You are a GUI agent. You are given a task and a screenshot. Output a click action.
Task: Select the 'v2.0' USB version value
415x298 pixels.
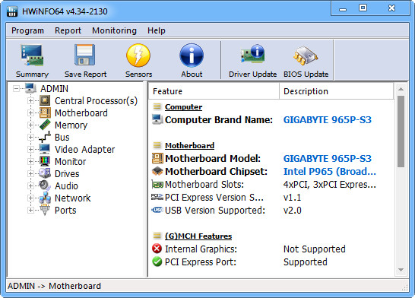tap(292, 211)
